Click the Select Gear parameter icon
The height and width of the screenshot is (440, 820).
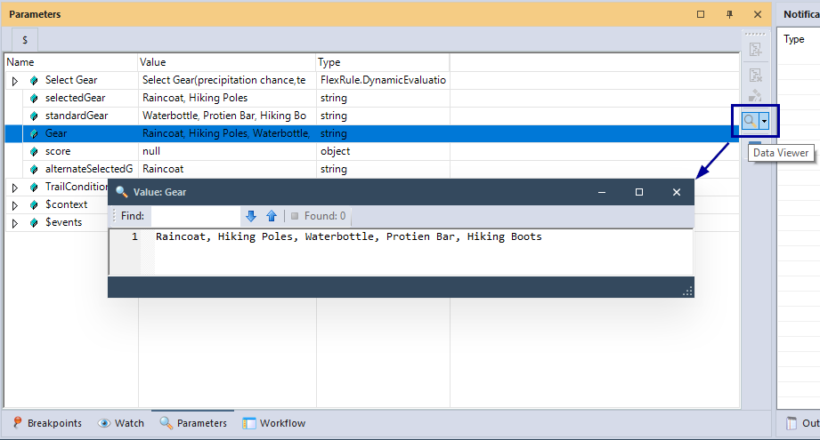coord(34,80)
